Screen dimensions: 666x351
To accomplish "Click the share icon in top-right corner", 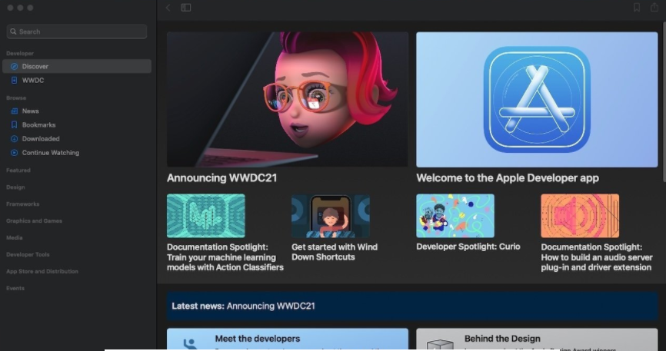I will pyautogui.click(x=654, y=8).
